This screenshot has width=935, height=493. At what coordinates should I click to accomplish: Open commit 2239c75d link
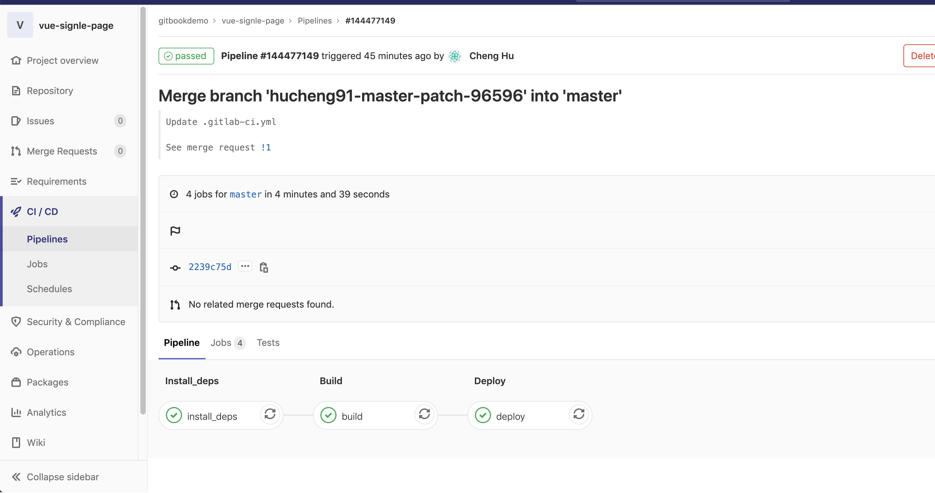pos(210,267)
